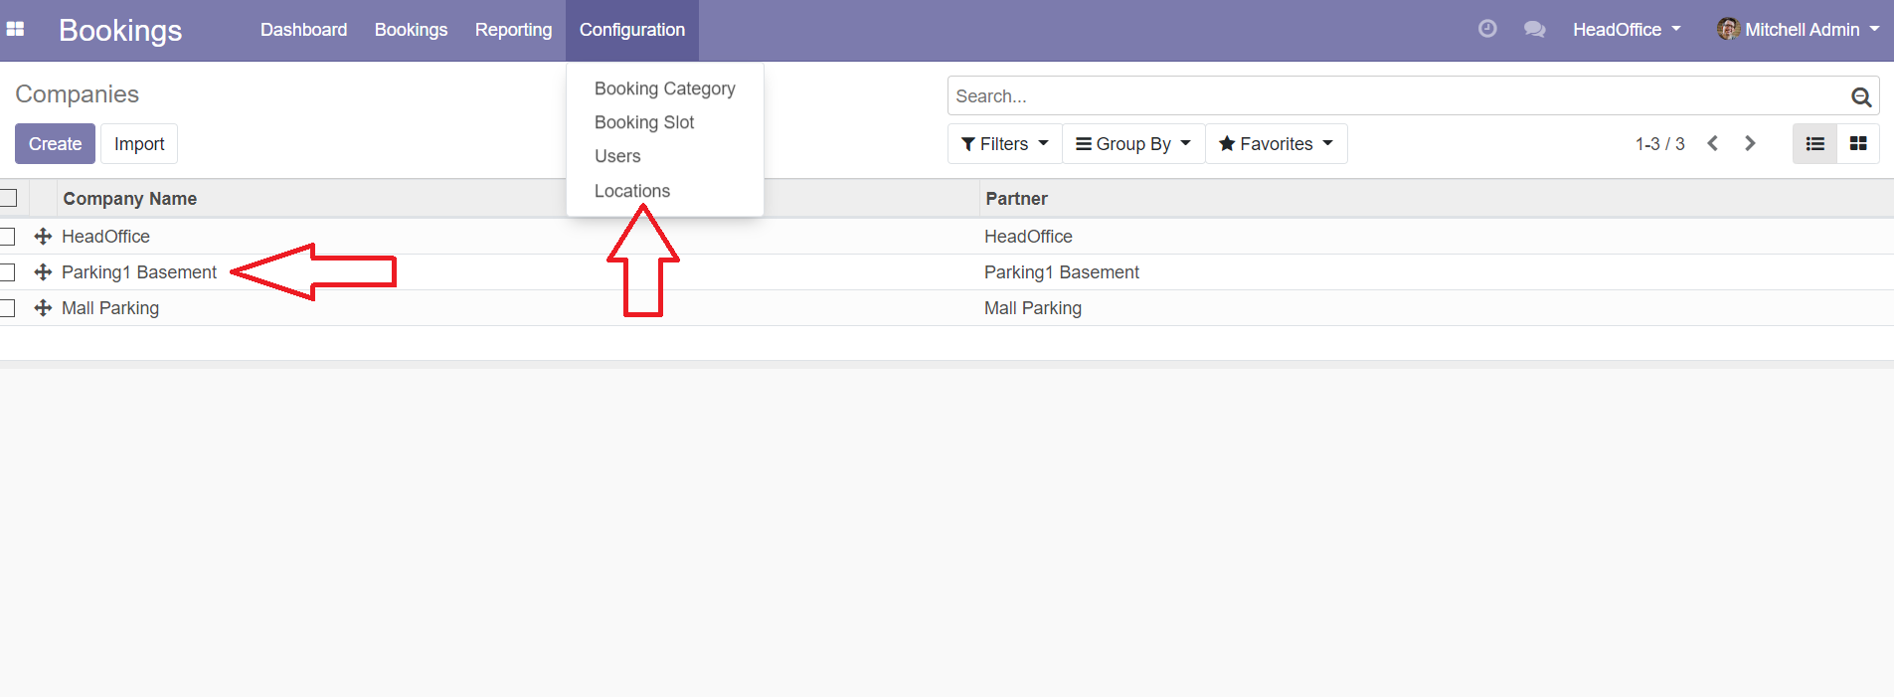This screenshot has height=697, width=1894.
Task: Go to previous page arrow
Action: click(x=1712, y=144)
